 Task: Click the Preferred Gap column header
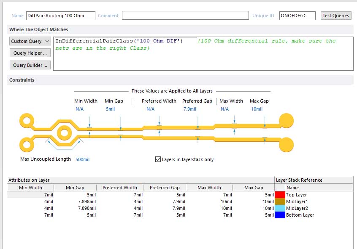point(165,188)
